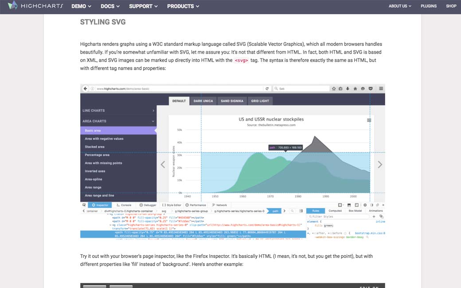The image size is (461, 288).
Task: Select Stacked area in the sidebar
Action: [x=94, y=147]
